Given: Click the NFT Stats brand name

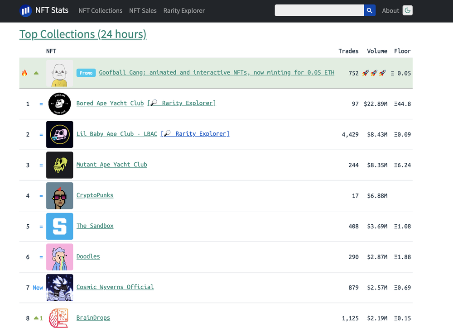Looking at the screenshot, I should [x=52, y=10].
